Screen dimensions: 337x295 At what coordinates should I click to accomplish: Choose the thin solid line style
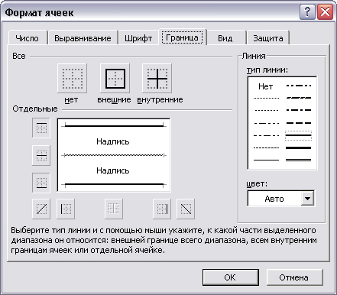[x=267, y=160]
